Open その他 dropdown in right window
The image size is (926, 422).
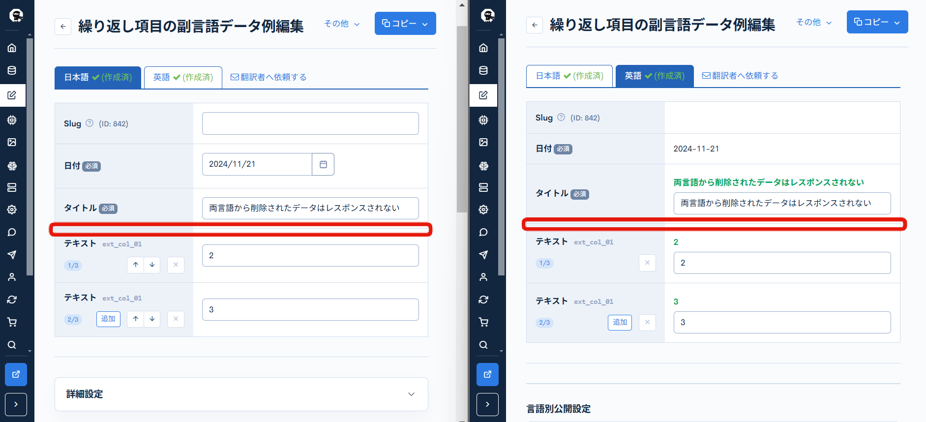(x=814, y=22)
